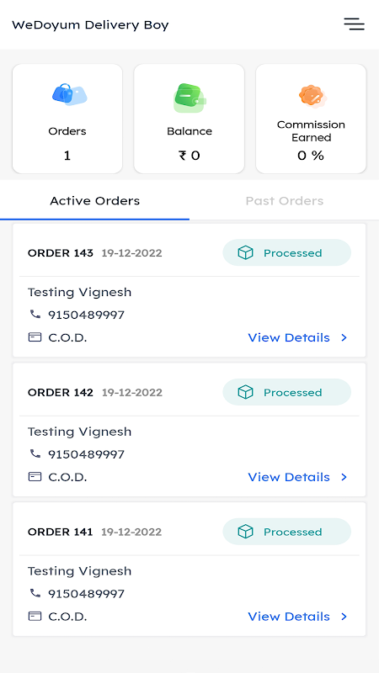This screenshot has height=673, width=379.
Task: Tap the card payment icon in Order 141
Action: (x=35, y=617)
